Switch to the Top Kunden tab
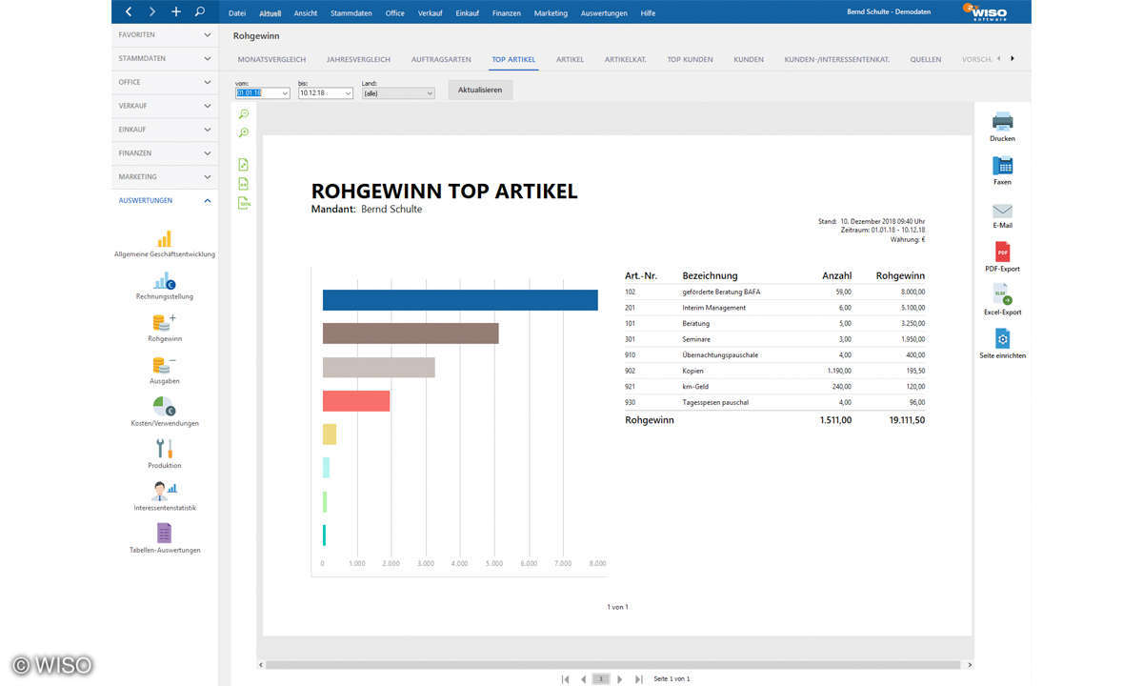The height and width of the screenshot is (686, 1143). click(x=690, y=59)
